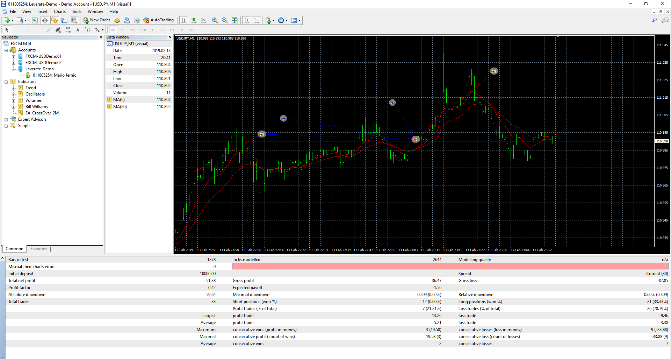Switch to the M15 timeframe

coord(133,30)
